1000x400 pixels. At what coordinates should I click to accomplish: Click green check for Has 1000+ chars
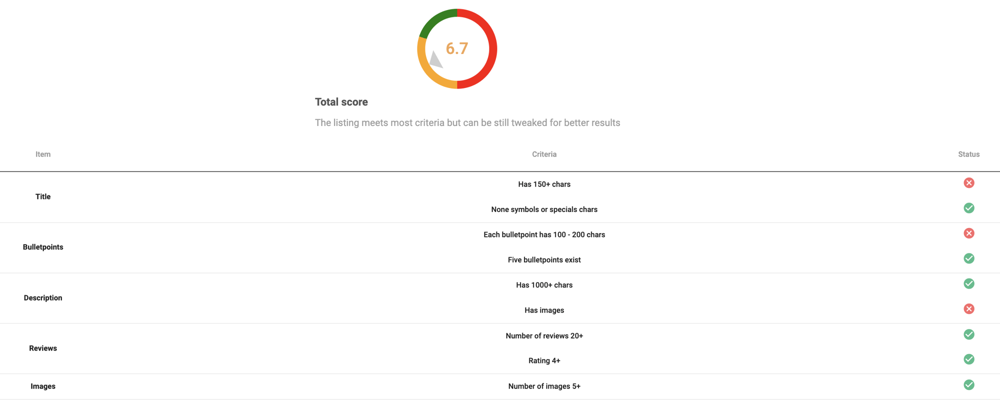(x=968, y=284)
